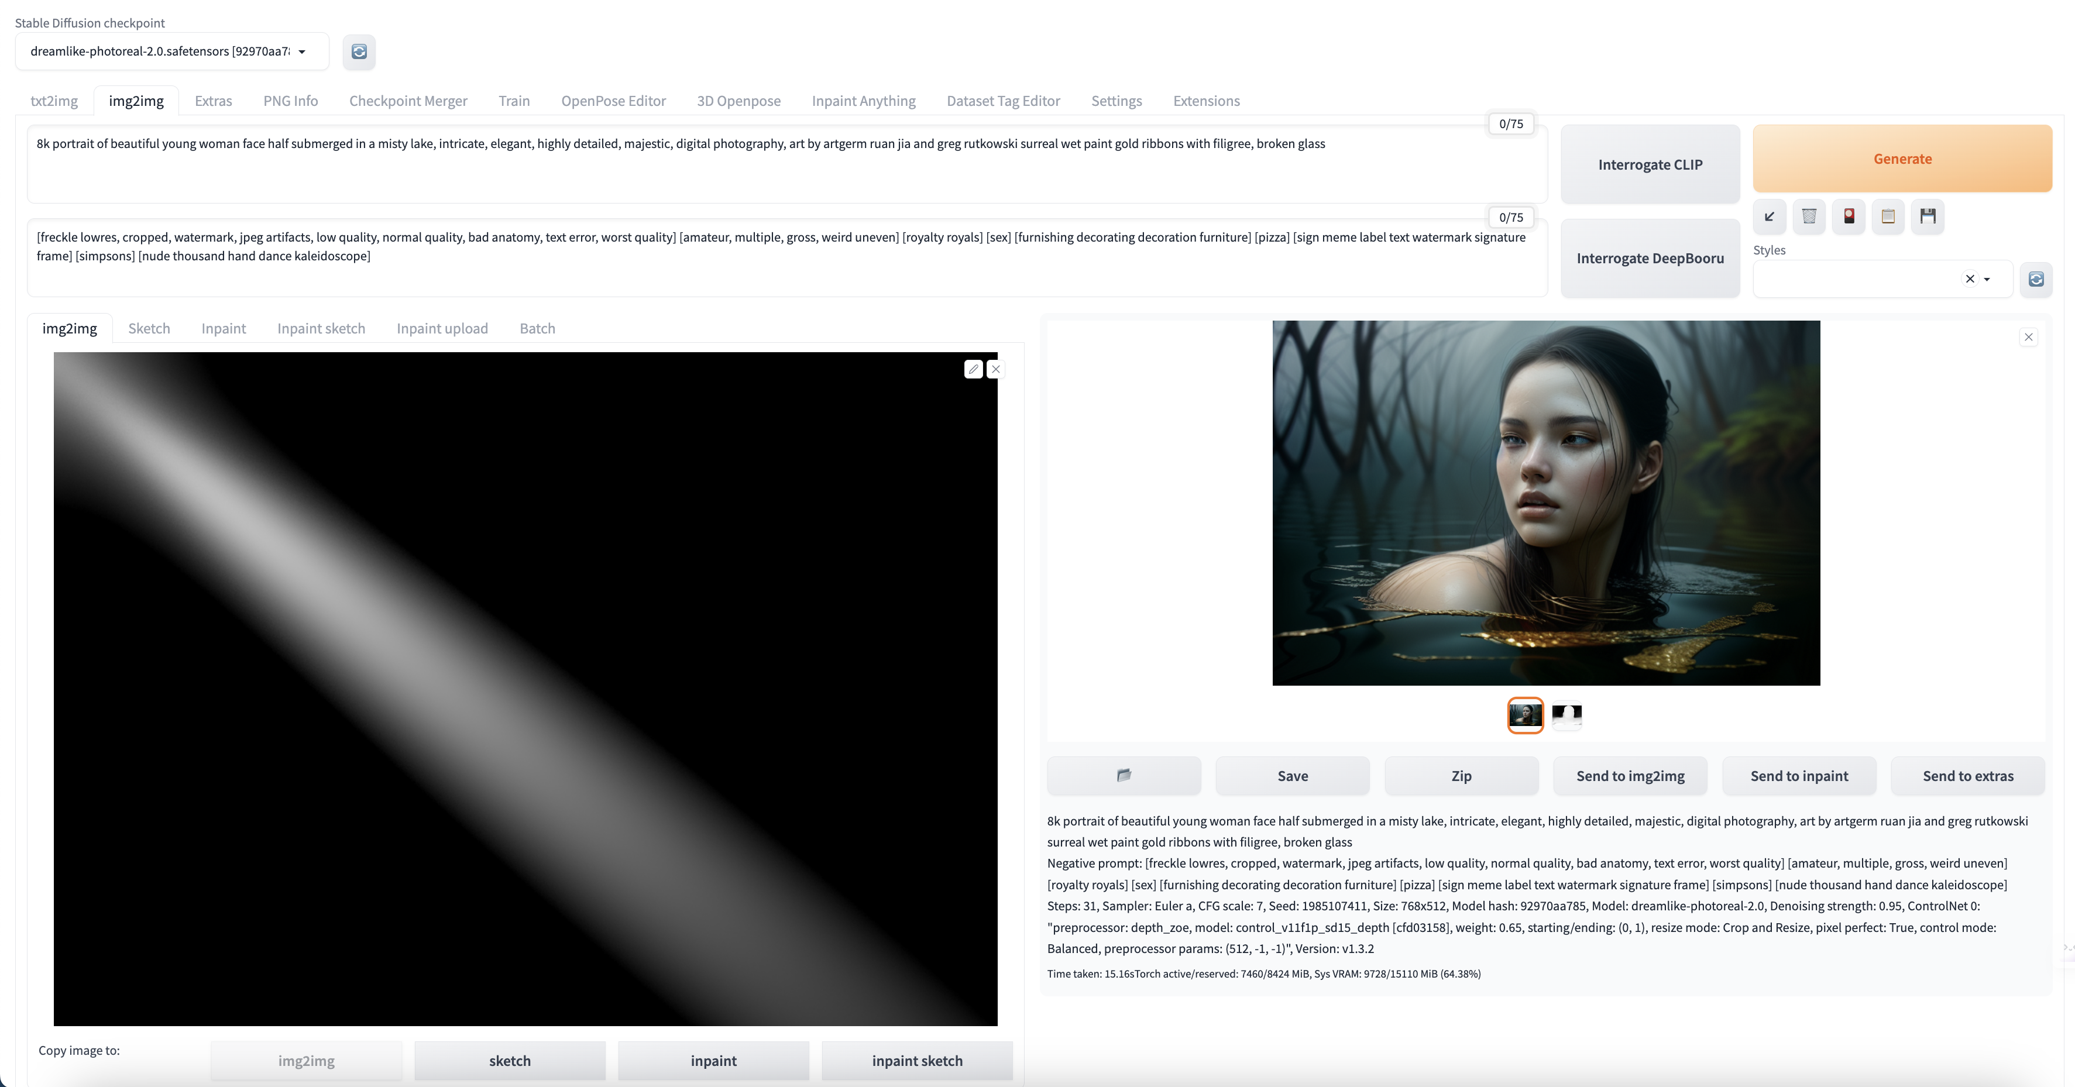
Task: Copy image to inpaint
Action: (x=714, y=1061)
